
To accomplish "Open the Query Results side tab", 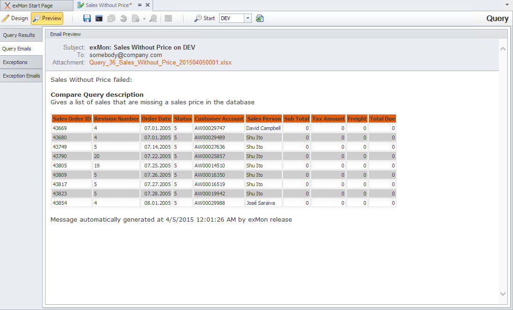I will (21, 35).
